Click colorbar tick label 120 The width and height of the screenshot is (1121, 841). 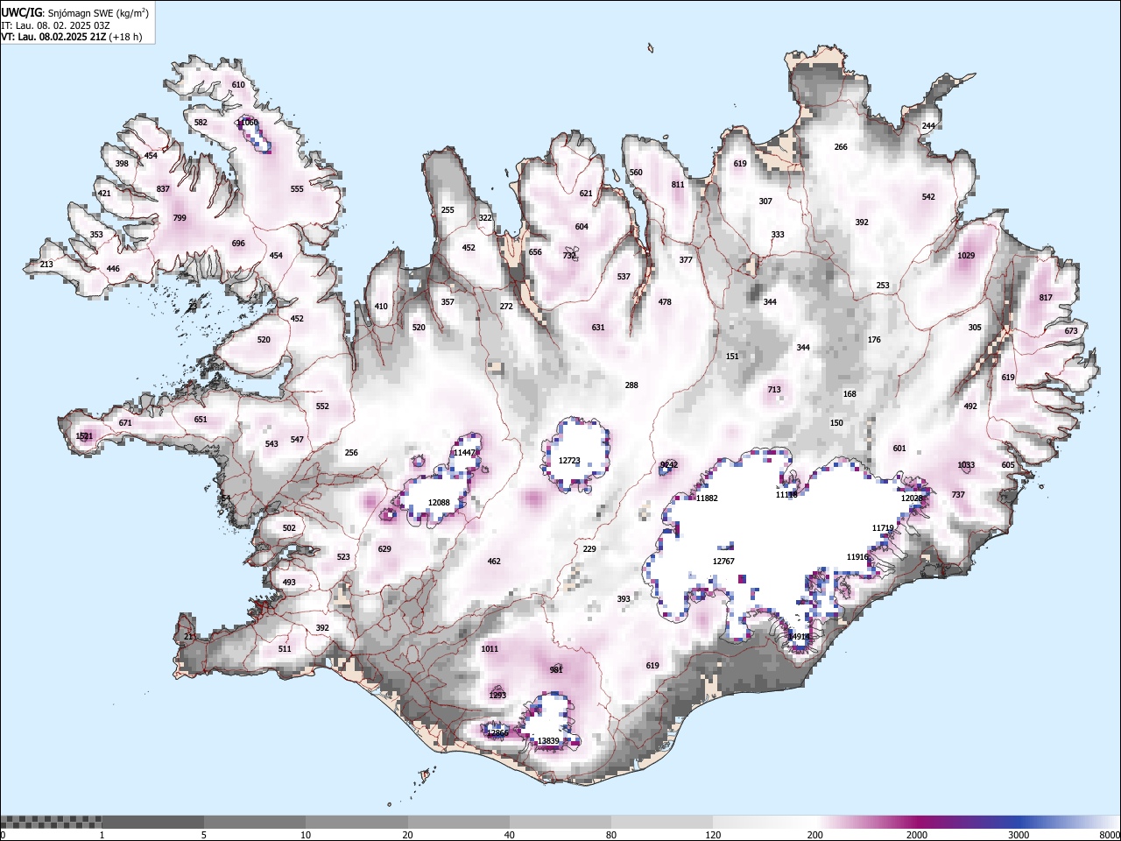[x=714, y=835]
